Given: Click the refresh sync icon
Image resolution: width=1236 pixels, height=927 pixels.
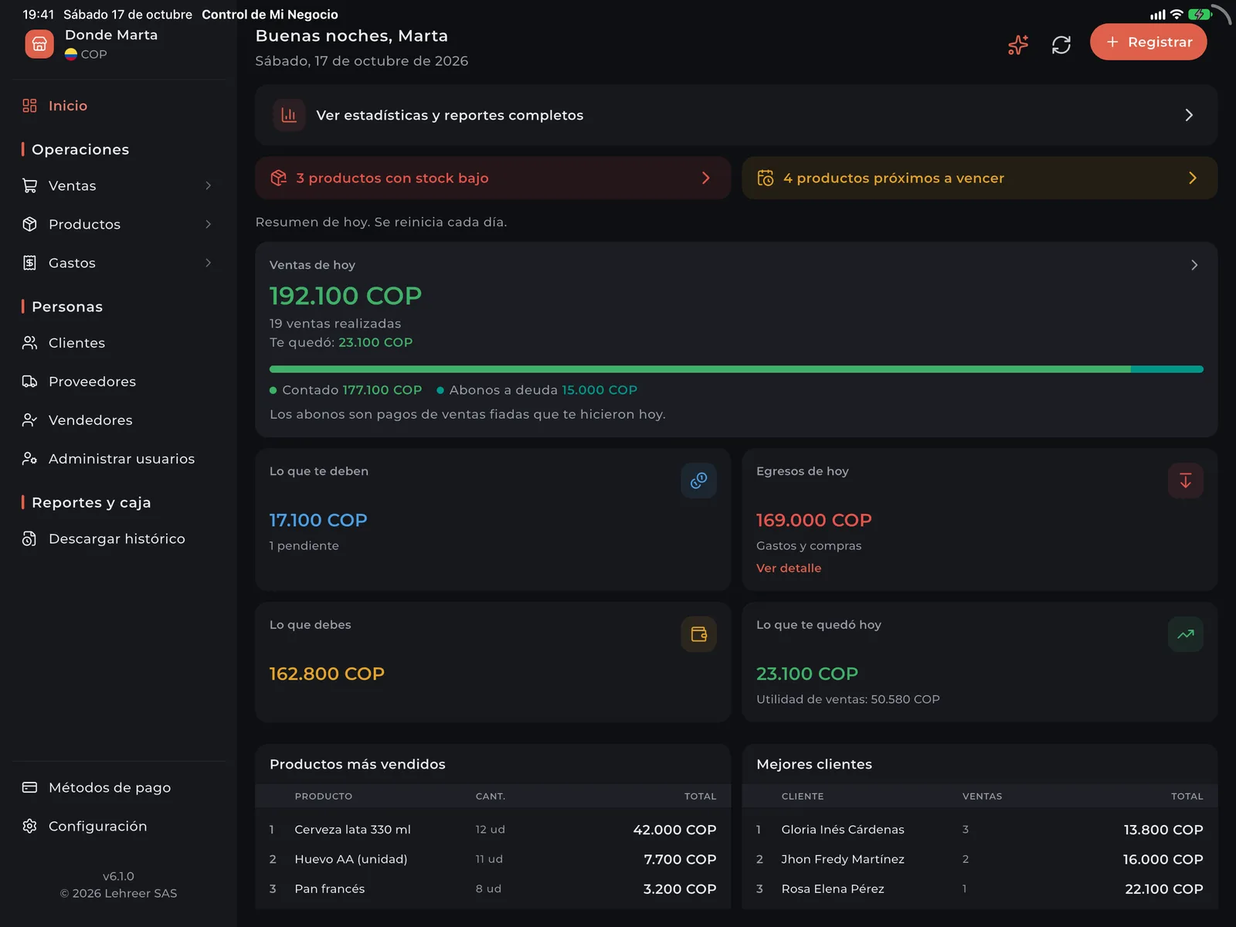Looking at the screenshot, I should coord(1061,45).
